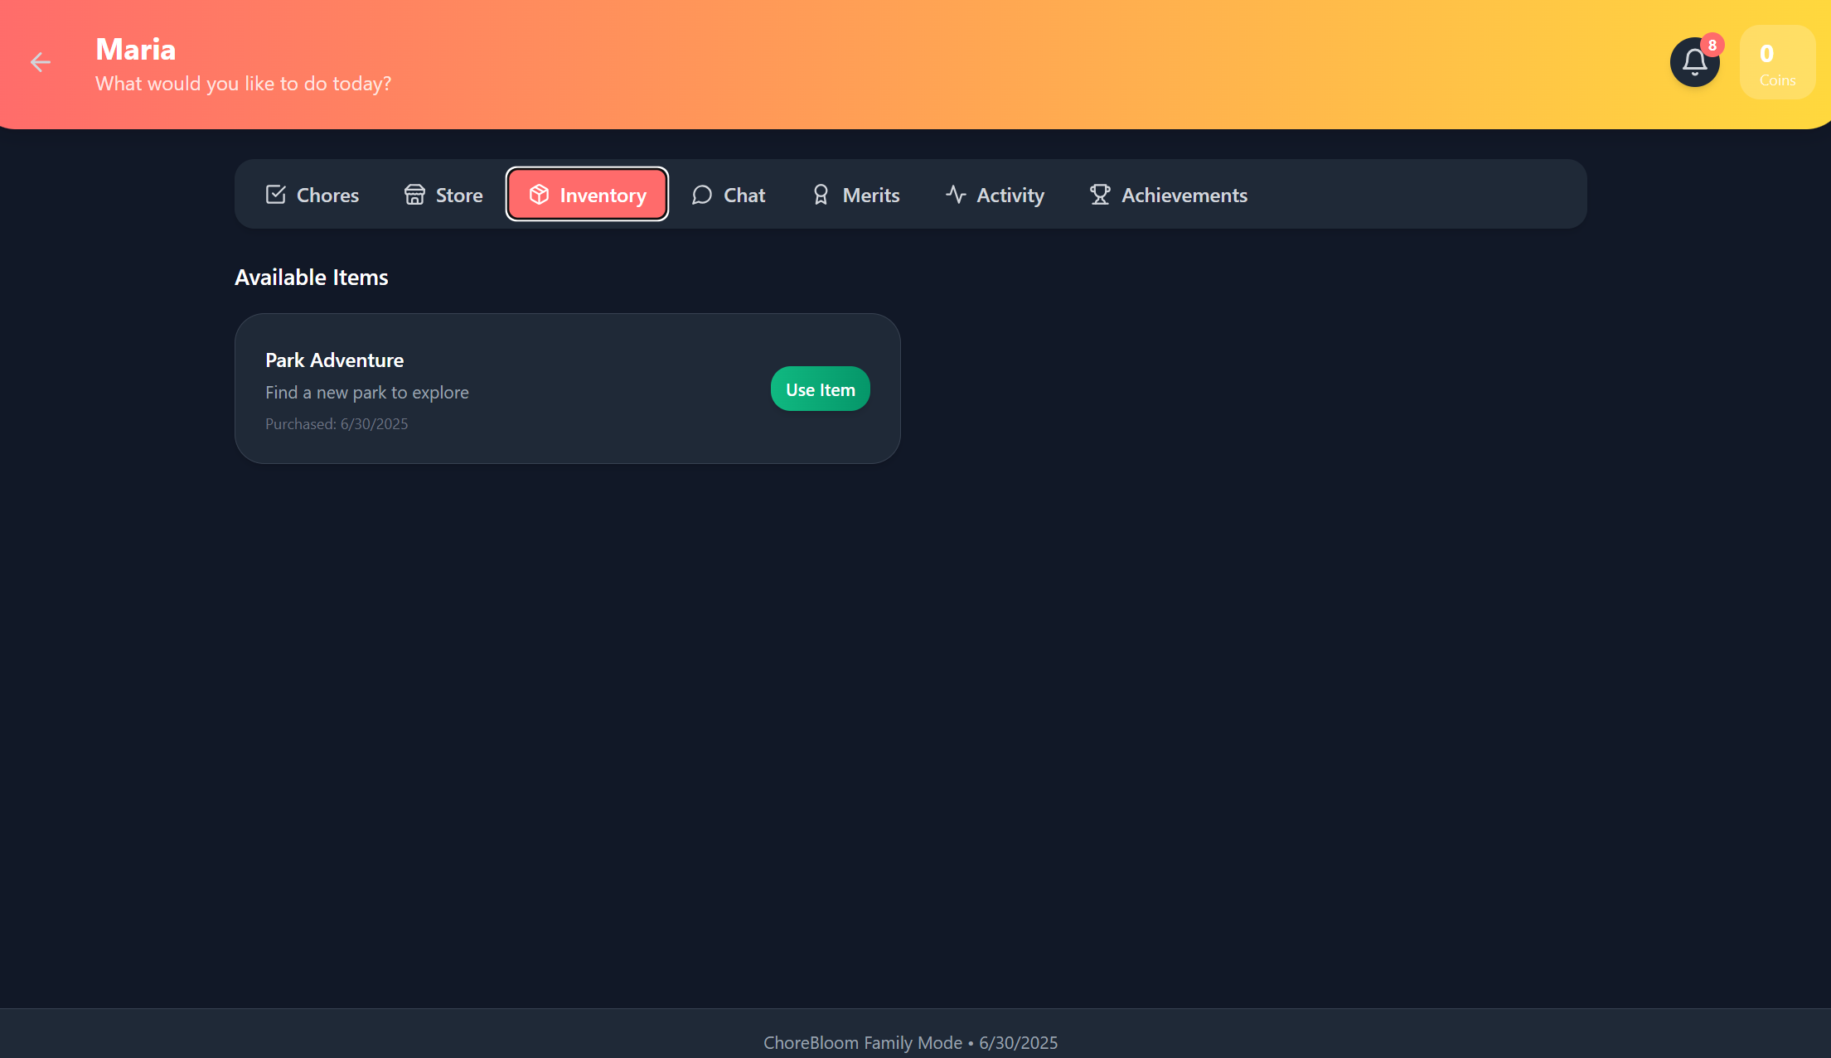1831x1058 pixels.
Task: Click the Achievements trophy icon
Action: coord(1100,195)
